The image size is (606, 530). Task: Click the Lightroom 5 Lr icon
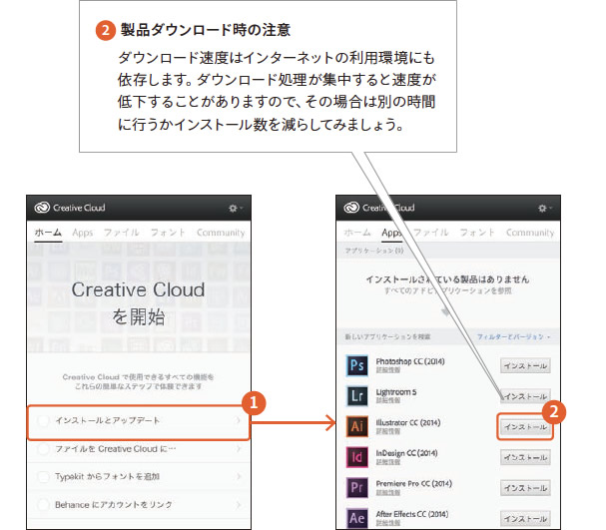[356, 395]
